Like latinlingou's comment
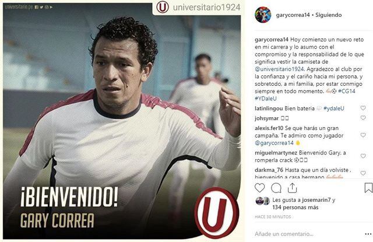Image resolution: width=373 pixels, height=242 pixels. (363, 108)
